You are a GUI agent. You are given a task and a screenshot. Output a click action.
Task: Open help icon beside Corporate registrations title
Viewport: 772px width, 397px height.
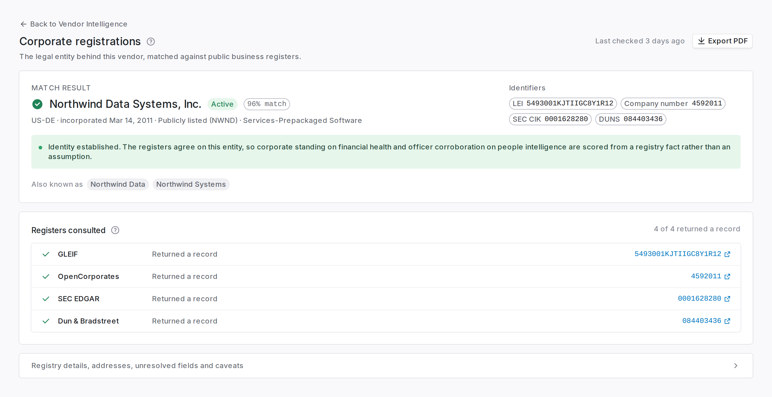[151, 42]
